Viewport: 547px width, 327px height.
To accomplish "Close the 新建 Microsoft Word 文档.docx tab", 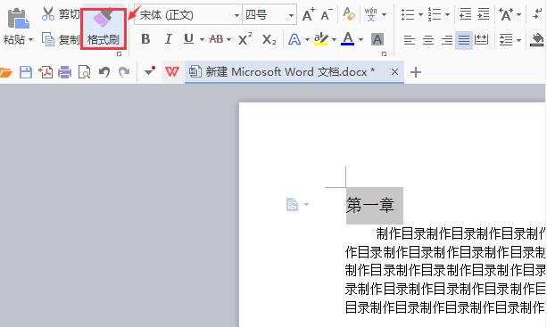I will (394, 72).
